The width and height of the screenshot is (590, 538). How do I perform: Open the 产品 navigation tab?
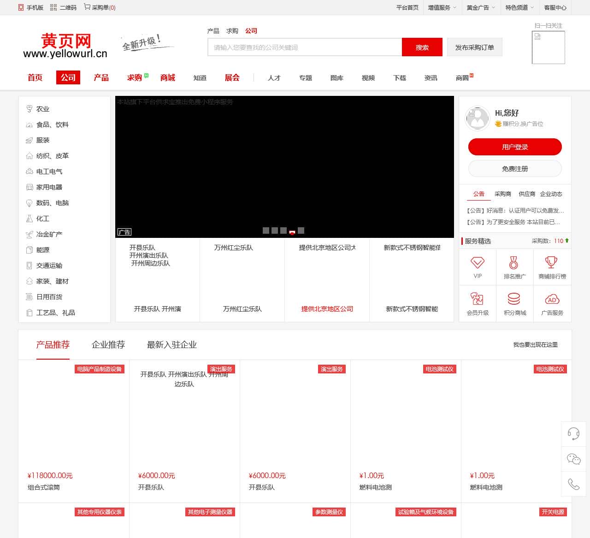(x=101, y=77)
